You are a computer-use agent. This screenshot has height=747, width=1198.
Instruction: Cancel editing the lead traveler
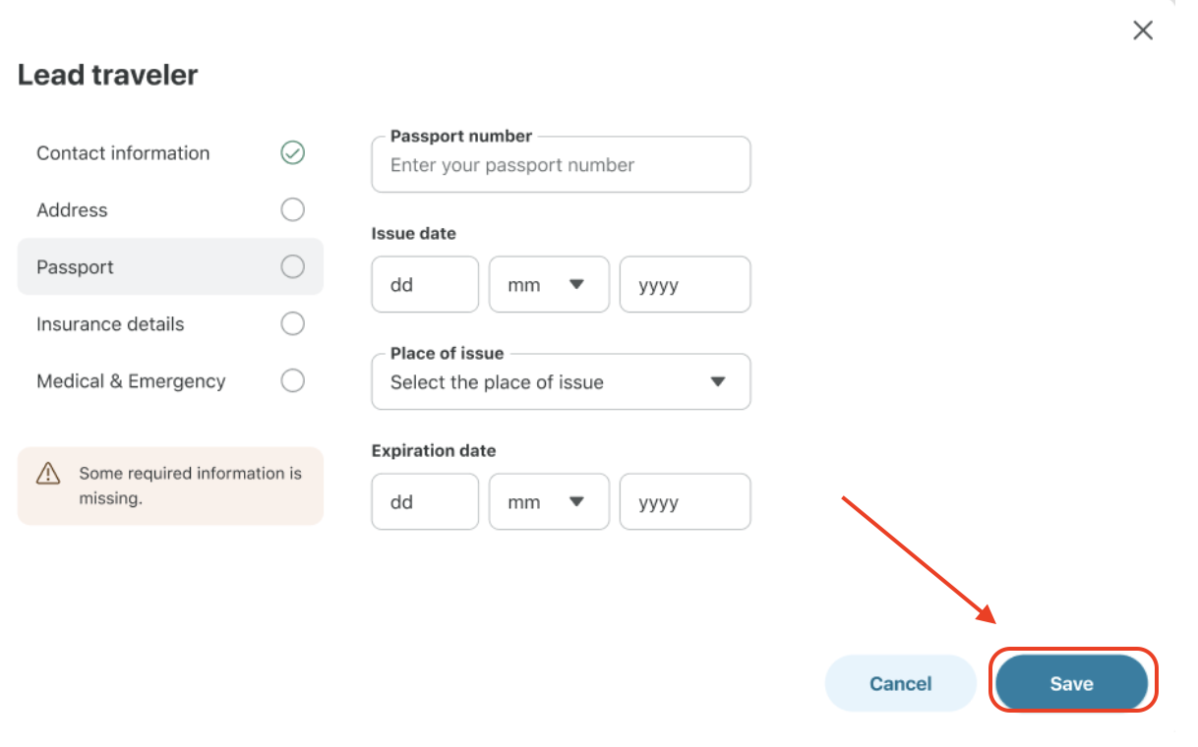coord(900,683)
